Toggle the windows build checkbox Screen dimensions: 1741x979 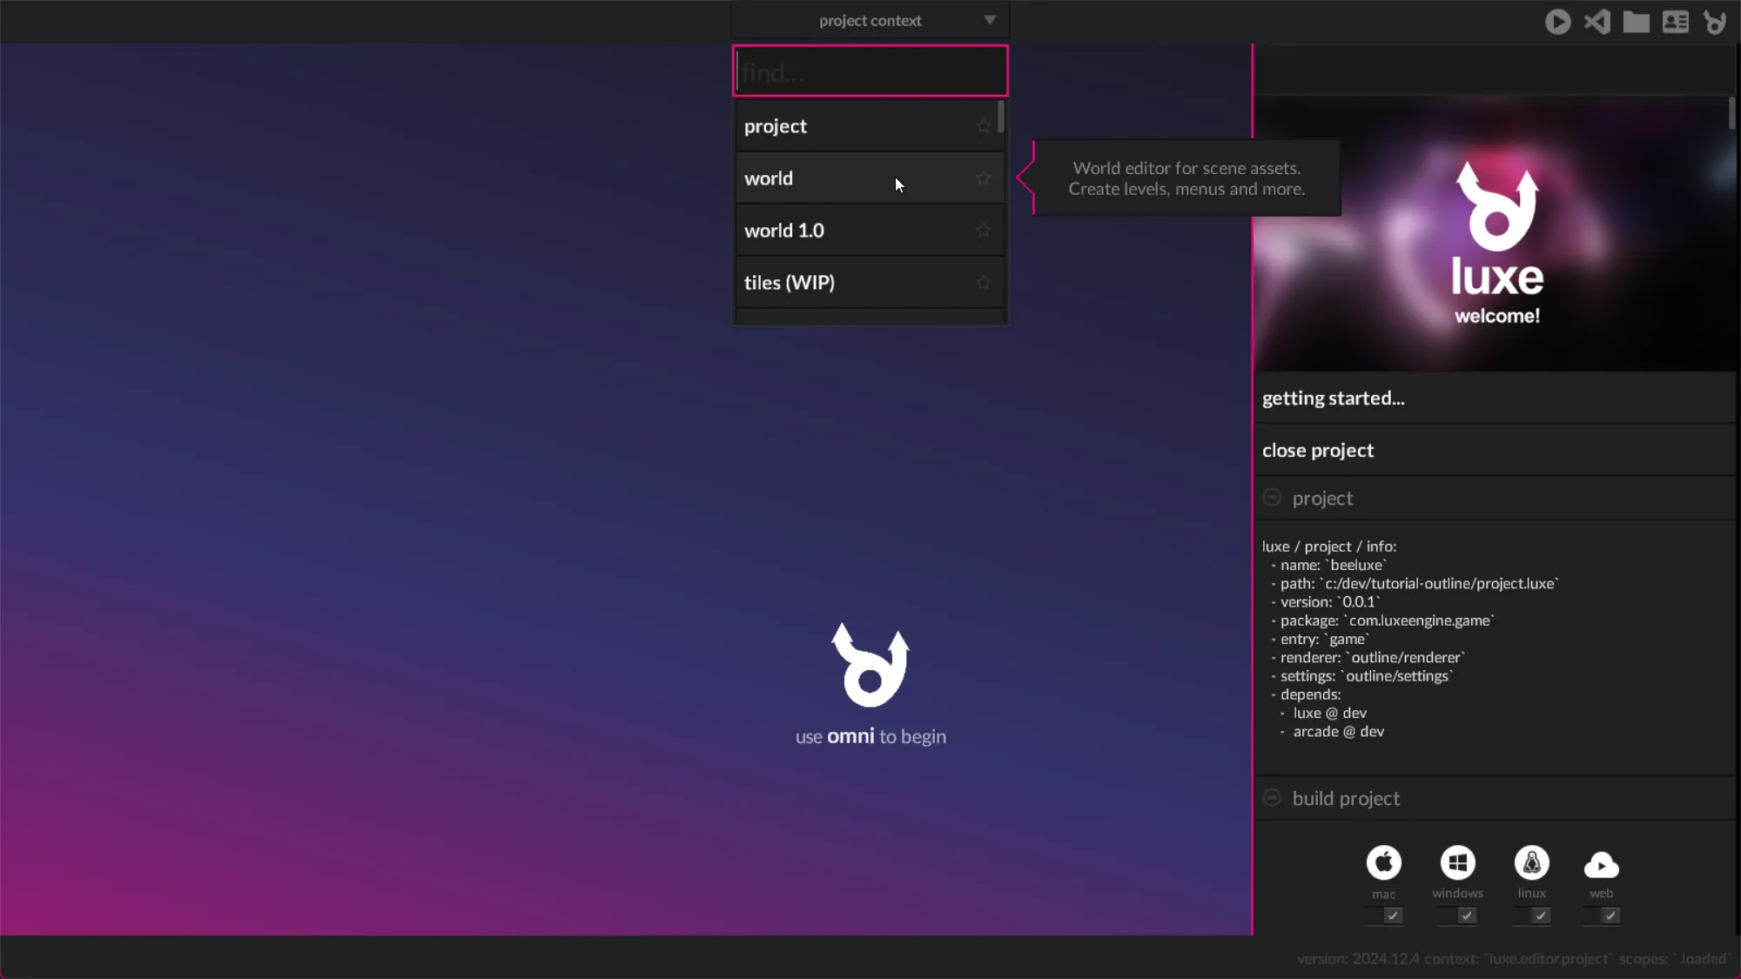(1466, 915)
